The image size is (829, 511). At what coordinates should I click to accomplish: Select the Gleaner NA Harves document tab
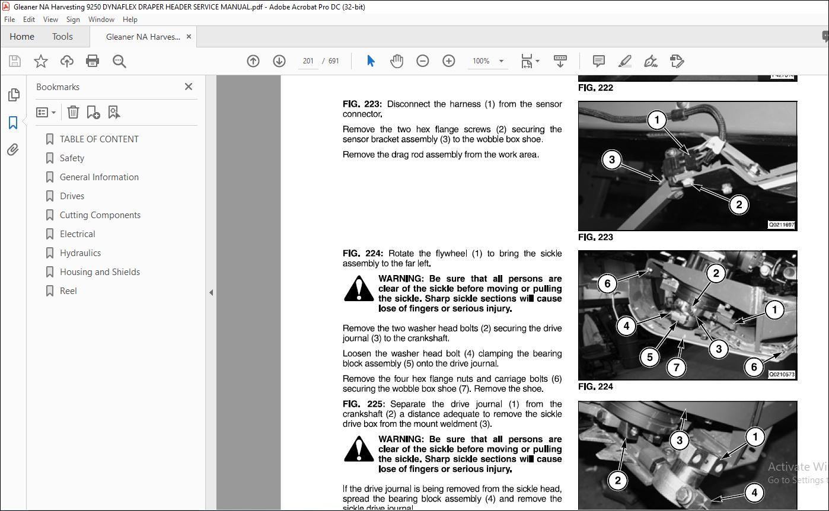pos(143,37)
